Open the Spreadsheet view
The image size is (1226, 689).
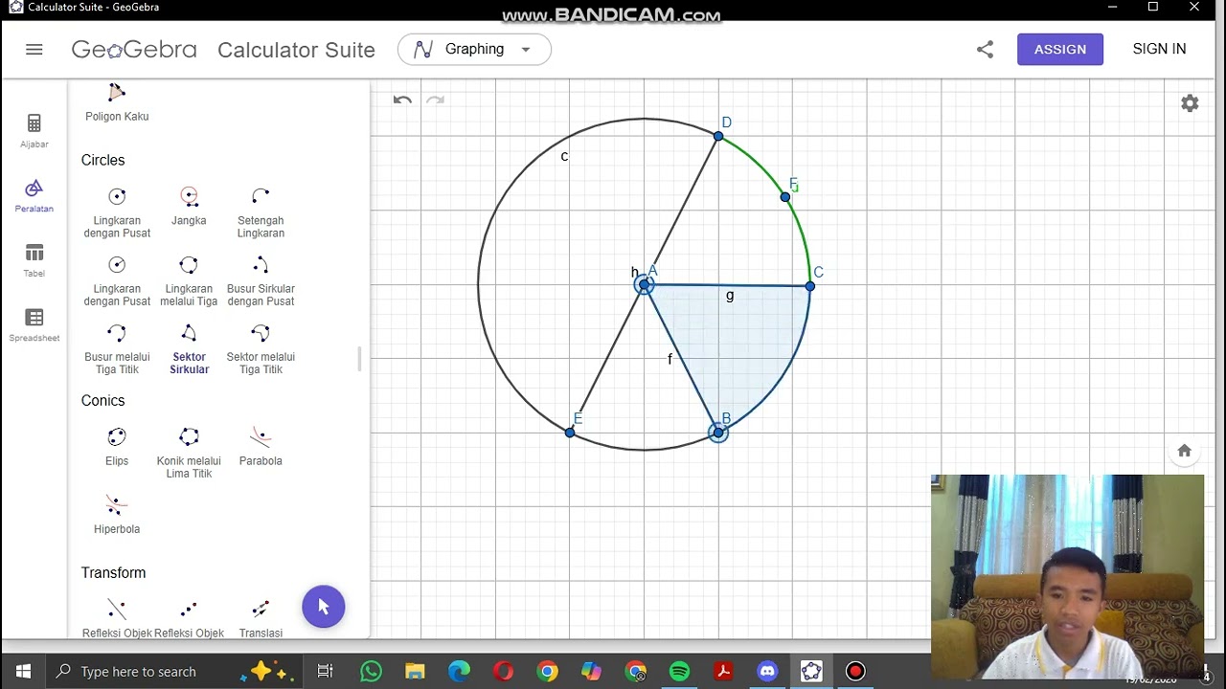(x=34, y=324)
